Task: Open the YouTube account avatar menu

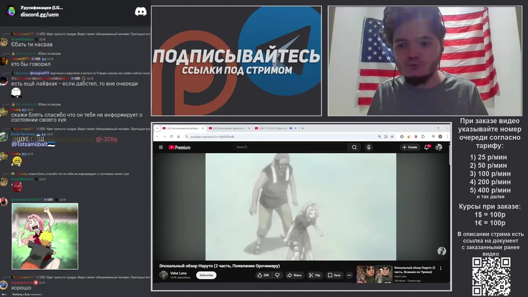Action: pos(439,147)
